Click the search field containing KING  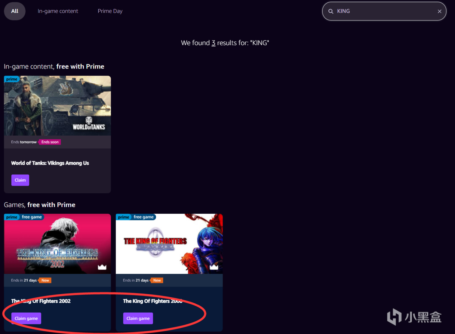pos(384,11)
